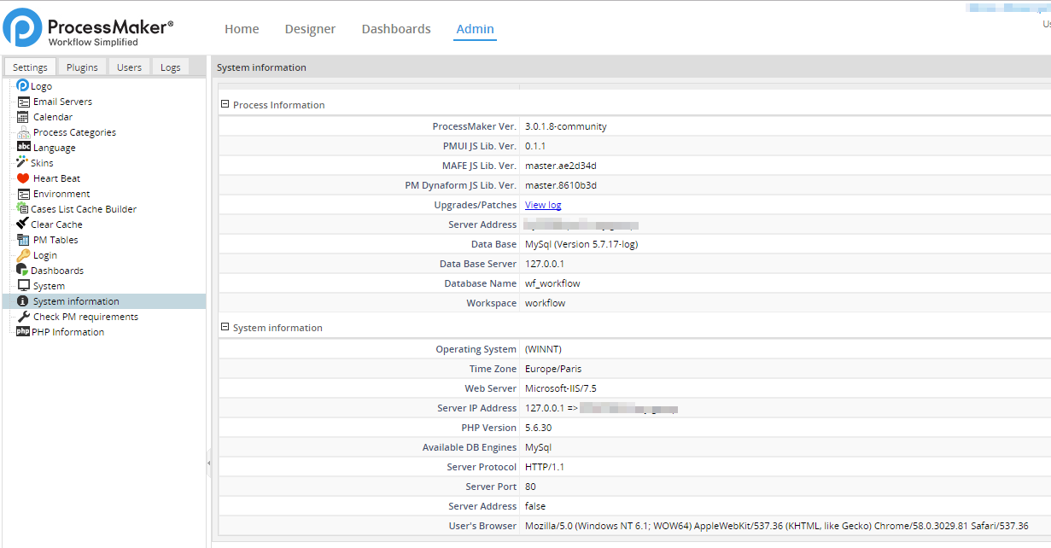Screen dimensions: 1051x548
Task: Click the Process Categories icon
Action: (x=23, y=132)
